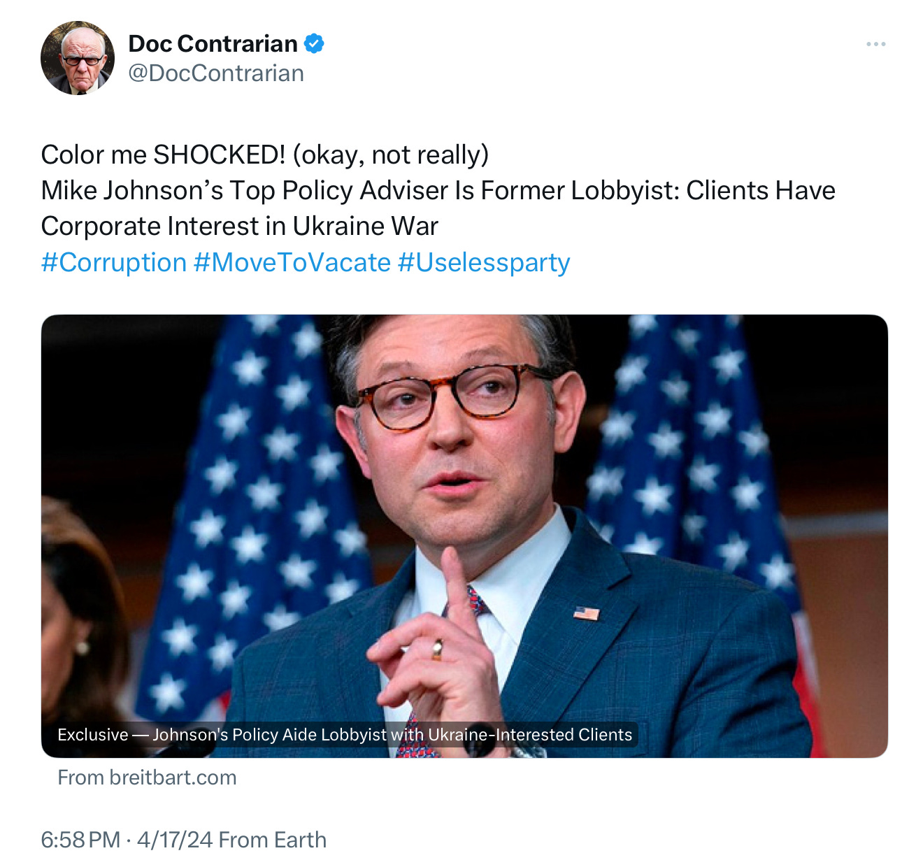Follow the #MoveToVacate hashtag link
This screenshot has width=923, height=867.
(x=292, y=263)
